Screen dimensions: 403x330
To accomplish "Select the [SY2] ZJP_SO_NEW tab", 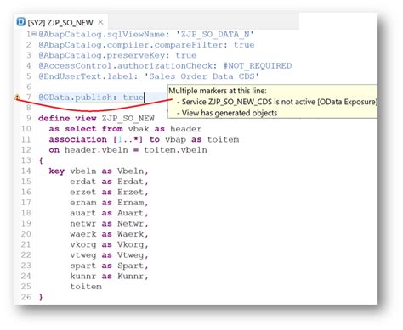I will [60, 22].
